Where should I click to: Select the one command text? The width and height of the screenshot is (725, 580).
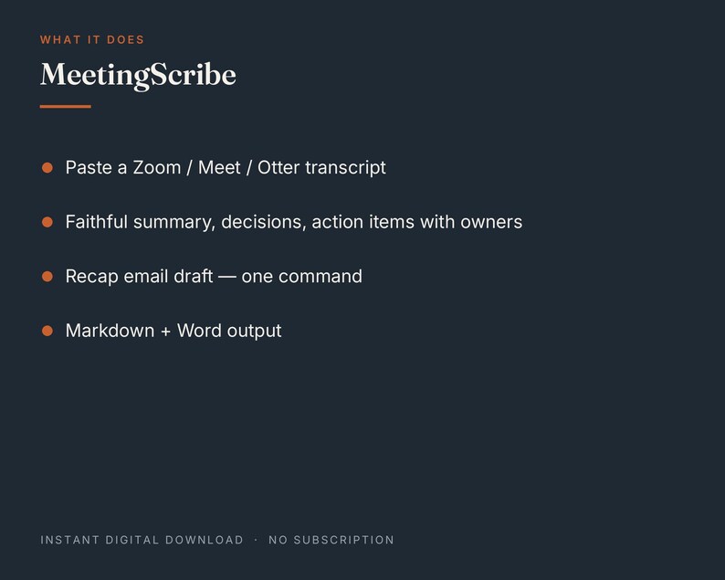click(x=302, y=277)
